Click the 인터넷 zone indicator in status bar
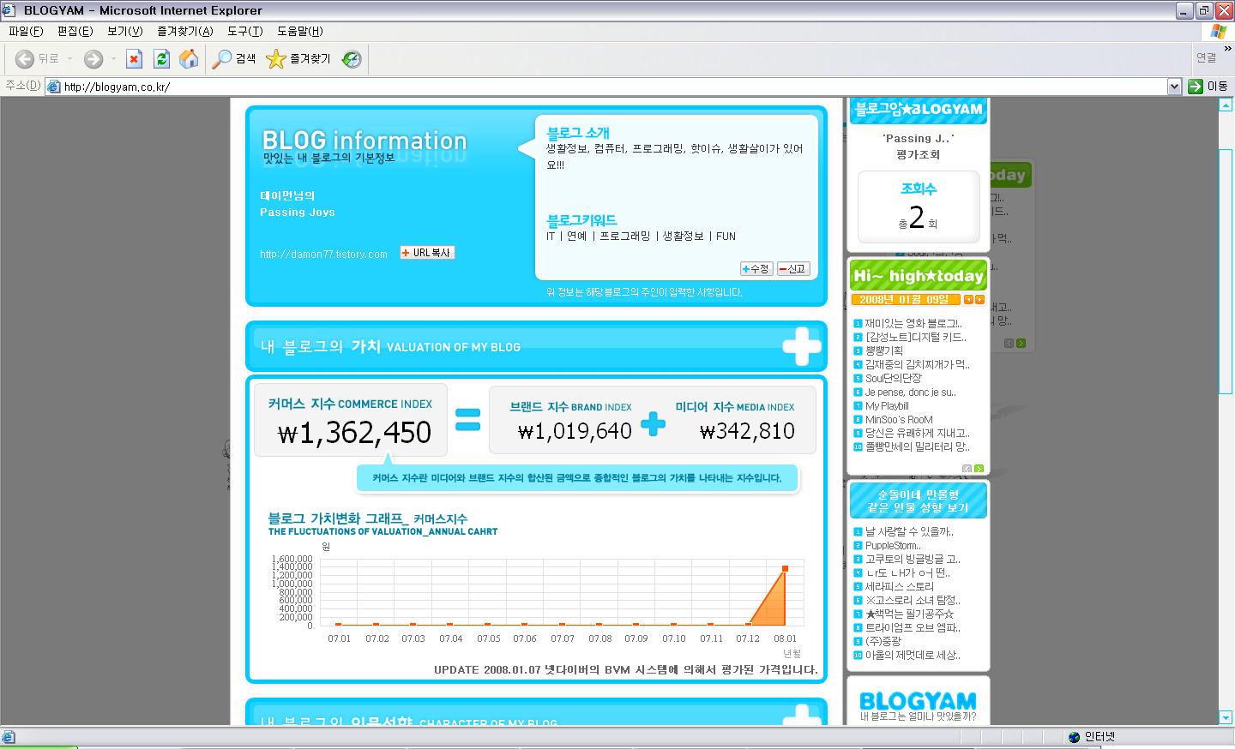This screenshot has width=1235, height=749. click(1091, 737)
